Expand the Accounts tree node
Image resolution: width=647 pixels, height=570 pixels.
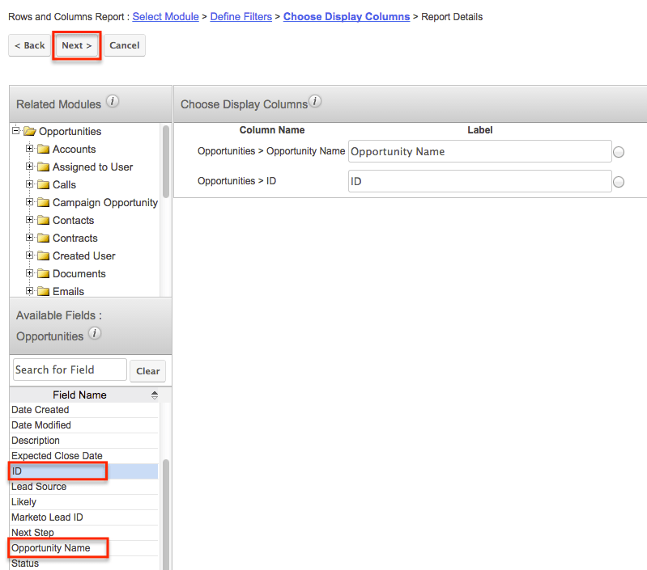coord(29,148)
